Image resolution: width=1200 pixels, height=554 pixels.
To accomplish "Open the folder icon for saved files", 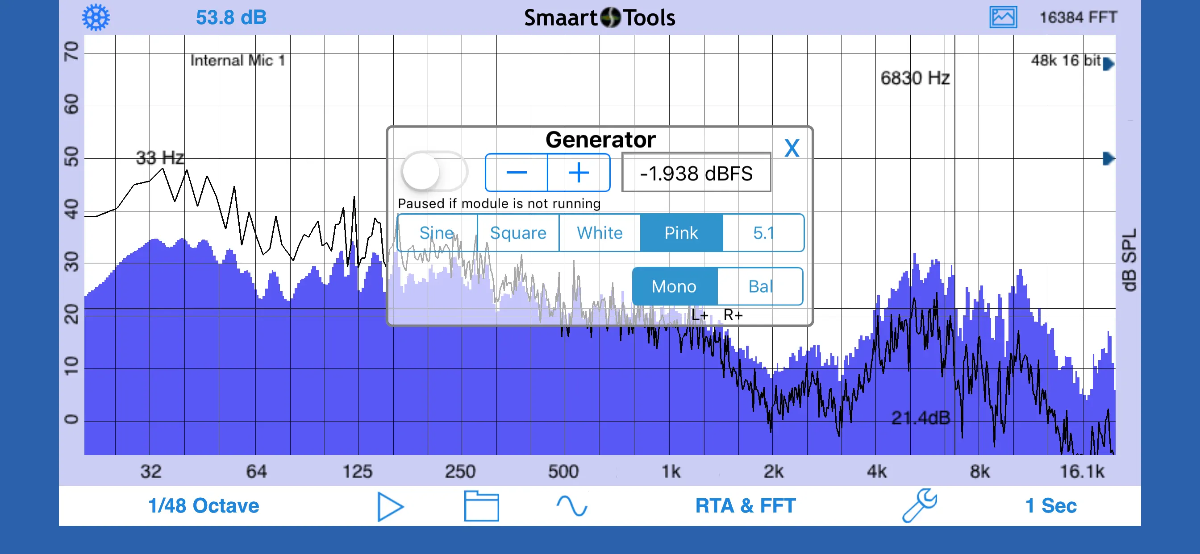I will (481, 506).
